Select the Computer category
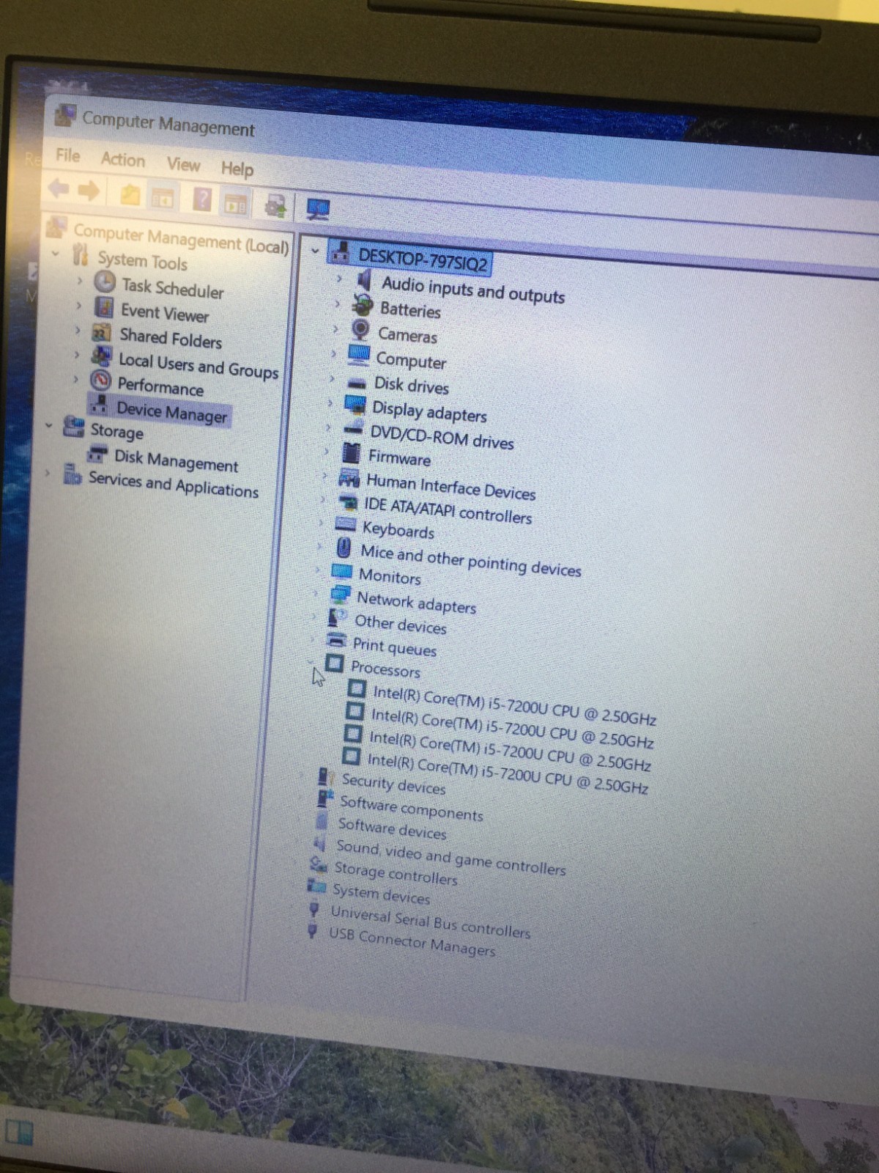The image size is (879, 1173). pyautogui.click(x=411, y=361)
